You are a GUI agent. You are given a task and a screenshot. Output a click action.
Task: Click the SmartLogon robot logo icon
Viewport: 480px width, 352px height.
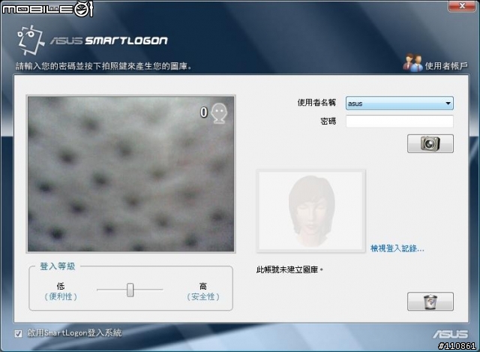click(30, 40)
